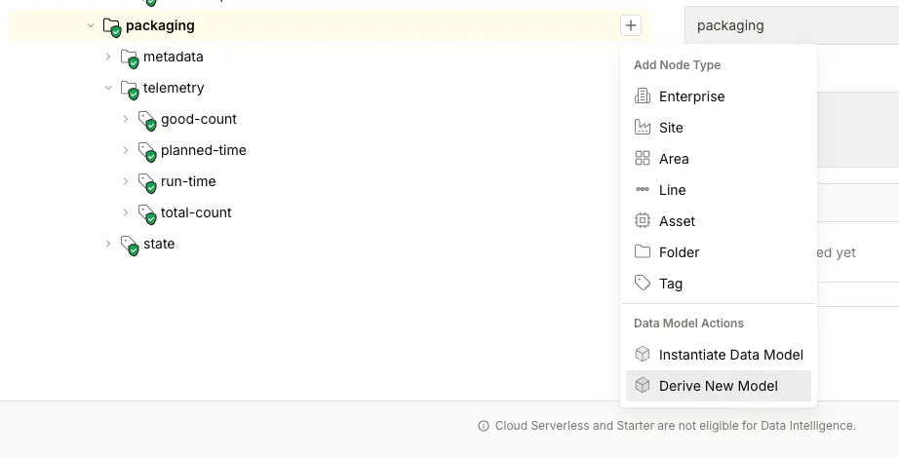This screenshot has width=899, height=458.
Task: Click the metadata folder icon
Action: 130,57
